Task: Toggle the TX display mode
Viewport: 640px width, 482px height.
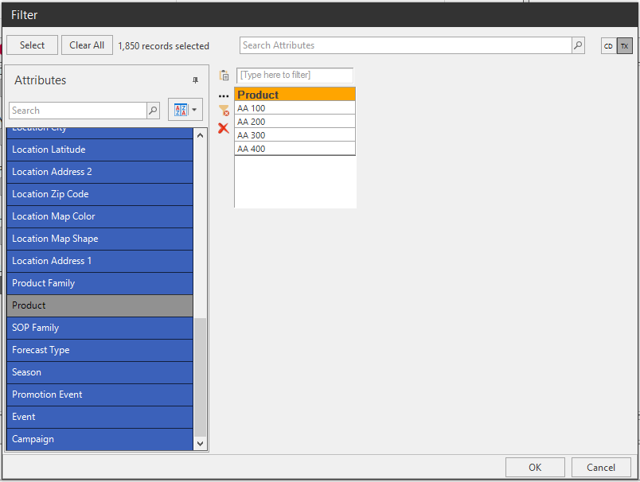Action: pos(625,46)
